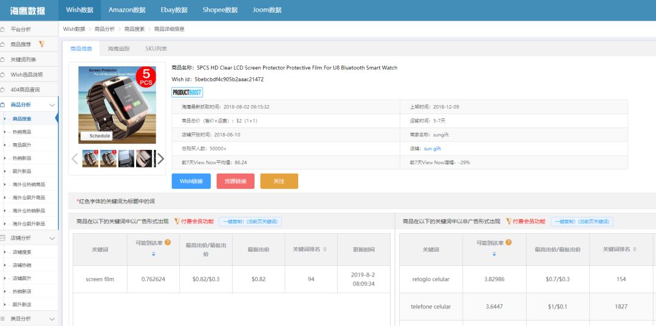Click the 'telefone celular' keyword cell
This screenshot has height=326, width=656.
(431, 307)
